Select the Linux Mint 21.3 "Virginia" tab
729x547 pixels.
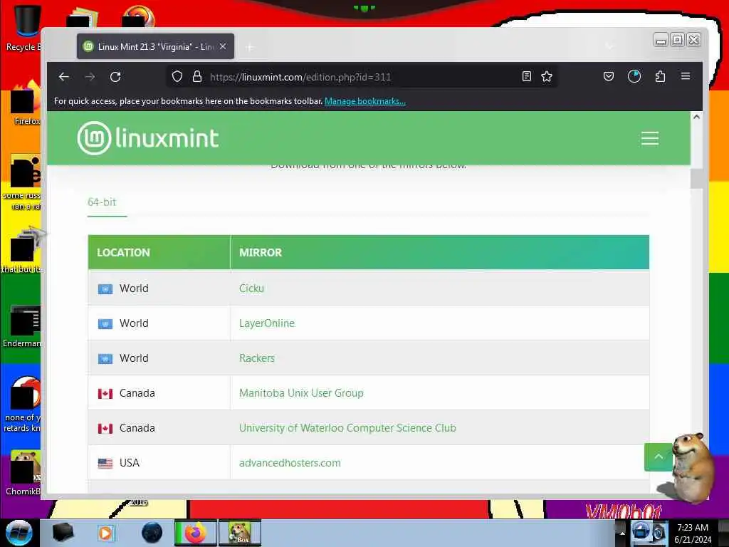click(x=155, y=46)
